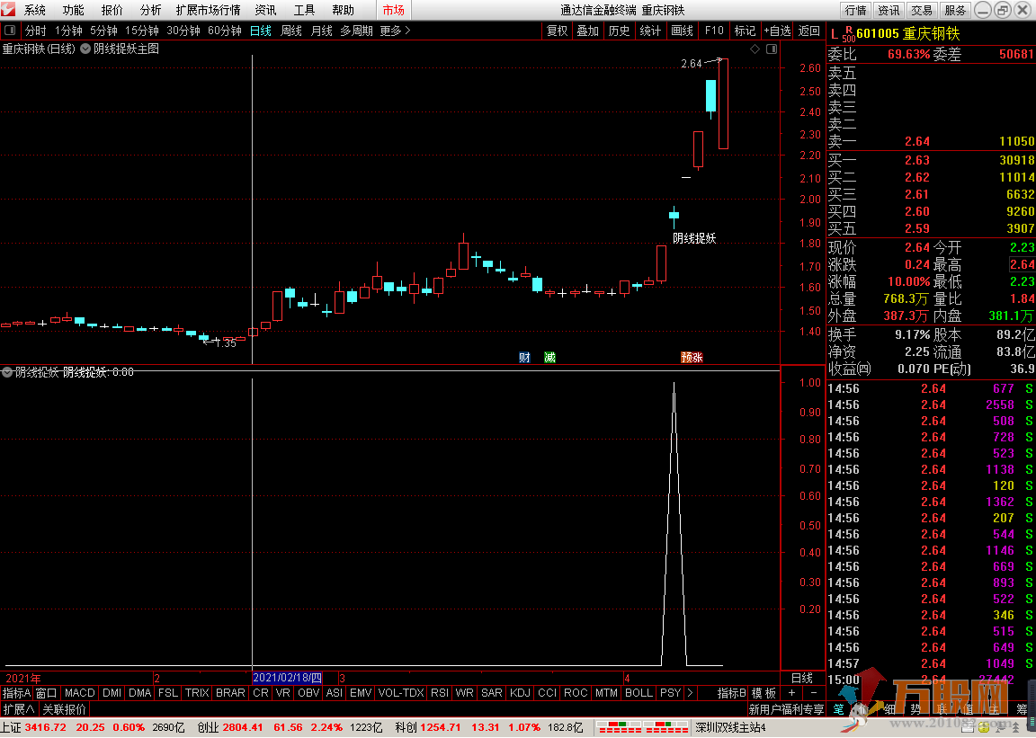Toggle 复权 price adjustment
The width and height of the screenshot is (1036, 738).
tap(557, 31)
